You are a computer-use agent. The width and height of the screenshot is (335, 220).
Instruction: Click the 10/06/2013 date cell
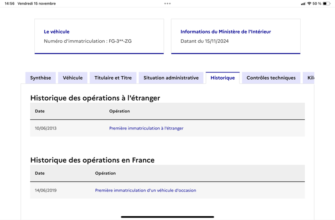point(46,128)
